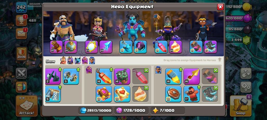267x120 pixels.
Task: Click the Spiky Ball level 2 equipment
Action: (53, 76)
